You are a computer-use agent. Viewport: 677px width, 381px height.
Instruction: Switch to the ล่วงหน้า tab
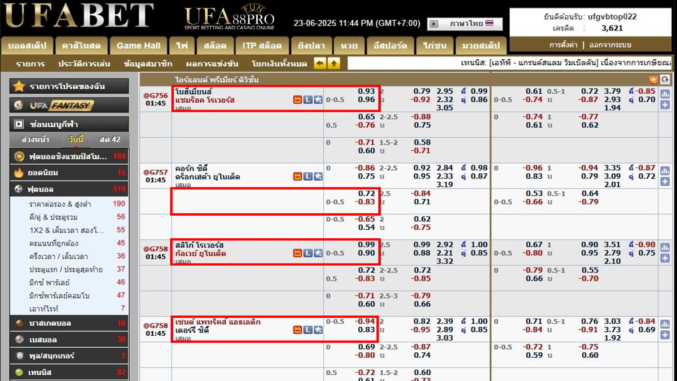[35, 139]
